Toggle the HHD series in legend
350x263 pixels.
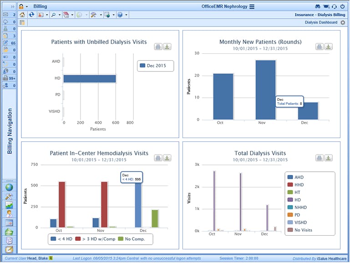coord(295,185)
